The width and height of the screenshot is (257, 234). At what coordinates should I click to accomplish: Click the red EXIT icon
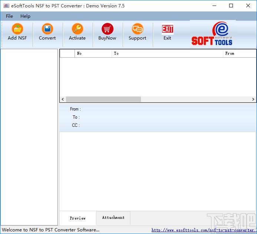coord(167,29)
